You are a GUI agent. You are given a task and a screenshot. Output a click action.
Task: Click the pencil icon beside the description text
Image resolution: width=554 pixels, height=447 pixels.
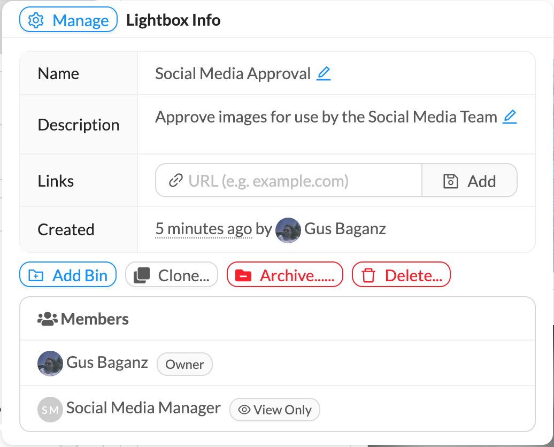tap(510, 117)
